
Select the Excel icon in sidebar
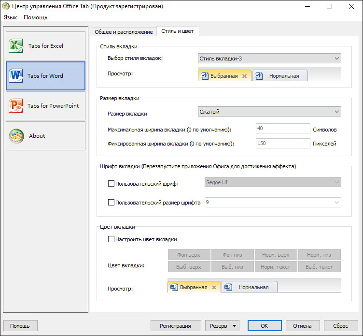coord(15,46)
